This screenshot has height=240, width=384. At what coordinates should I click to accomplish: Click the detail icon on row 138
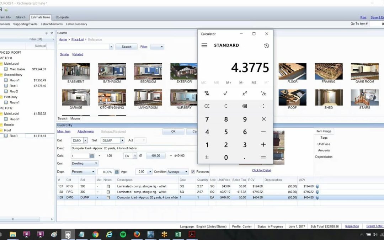[317, 192]
